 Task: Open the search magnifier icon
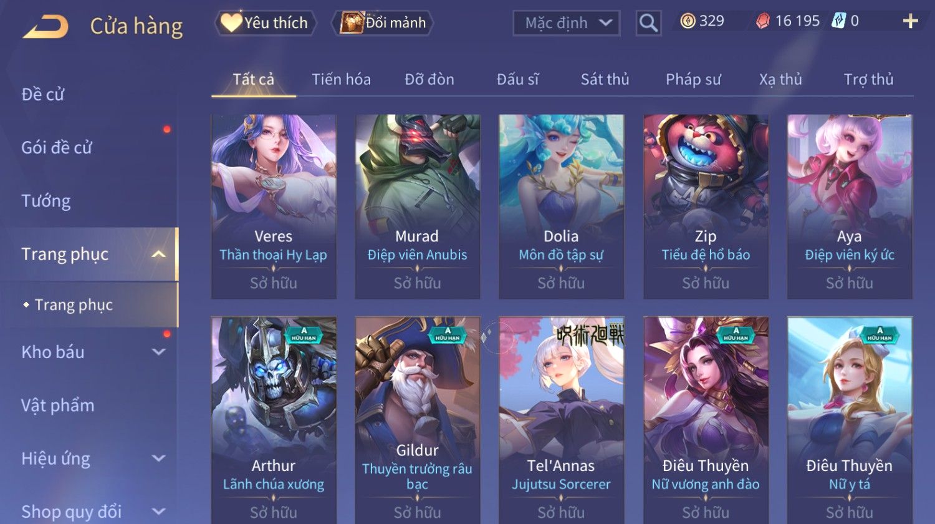pos(648,23)
